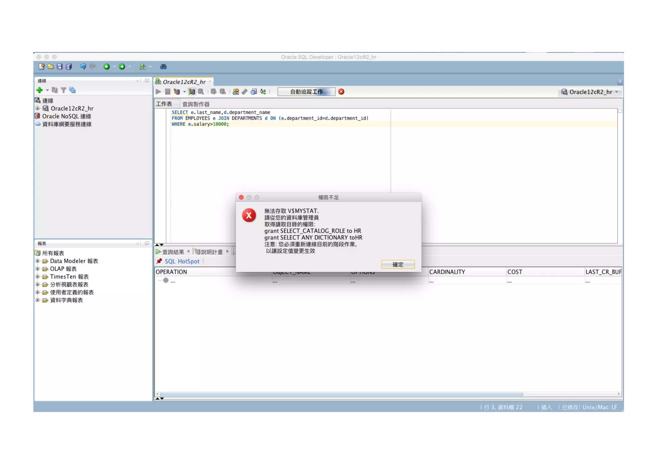Click 確定 button in the dialog
Image resolution: width=658 pixels, height=465 pixels.
[x=398, y=264]
